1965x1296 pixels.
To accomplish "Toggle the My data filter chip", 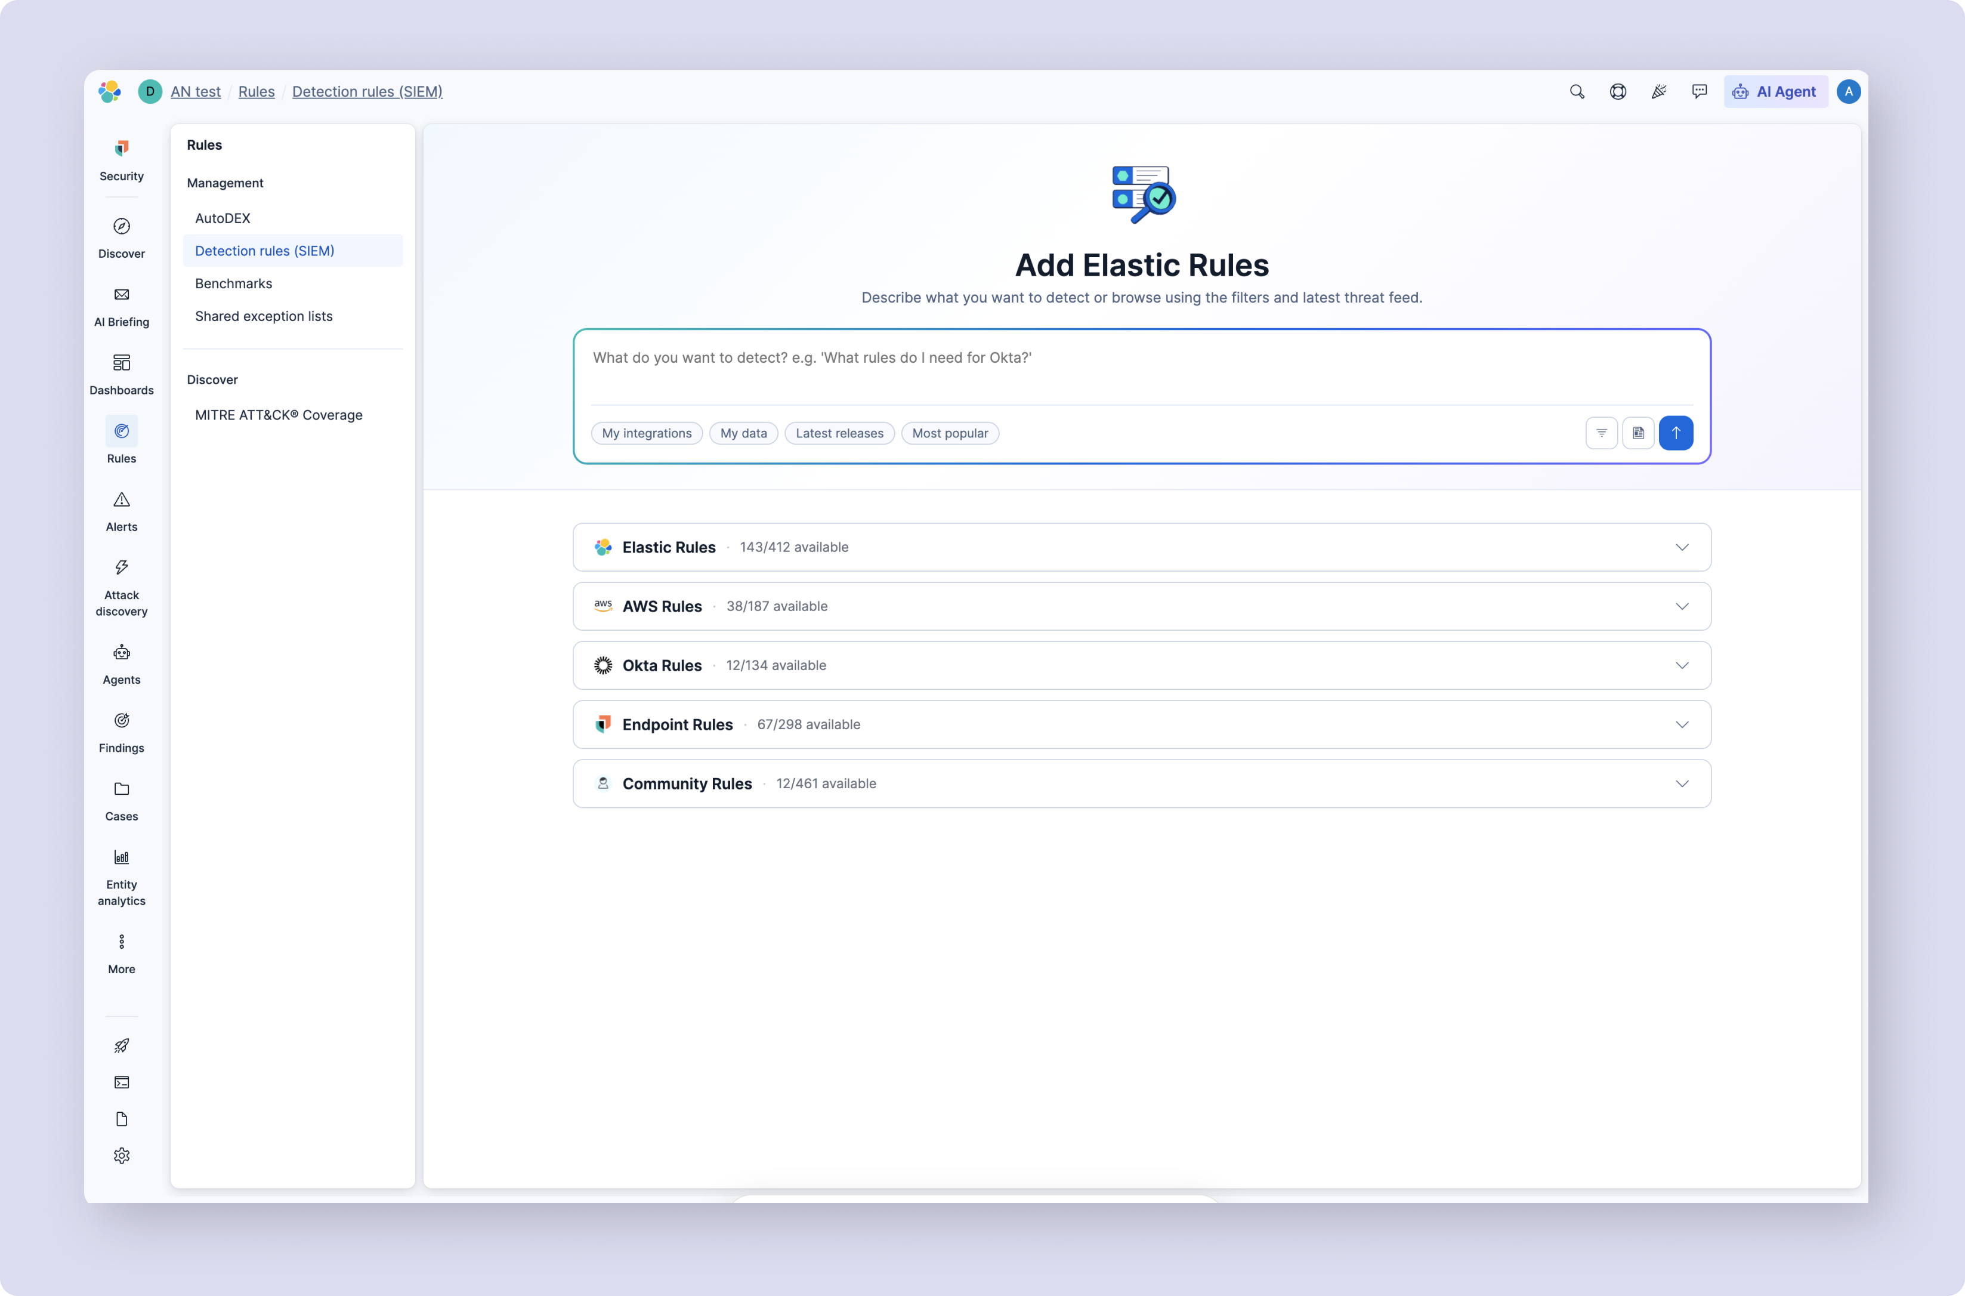I will tap(743, 433).
